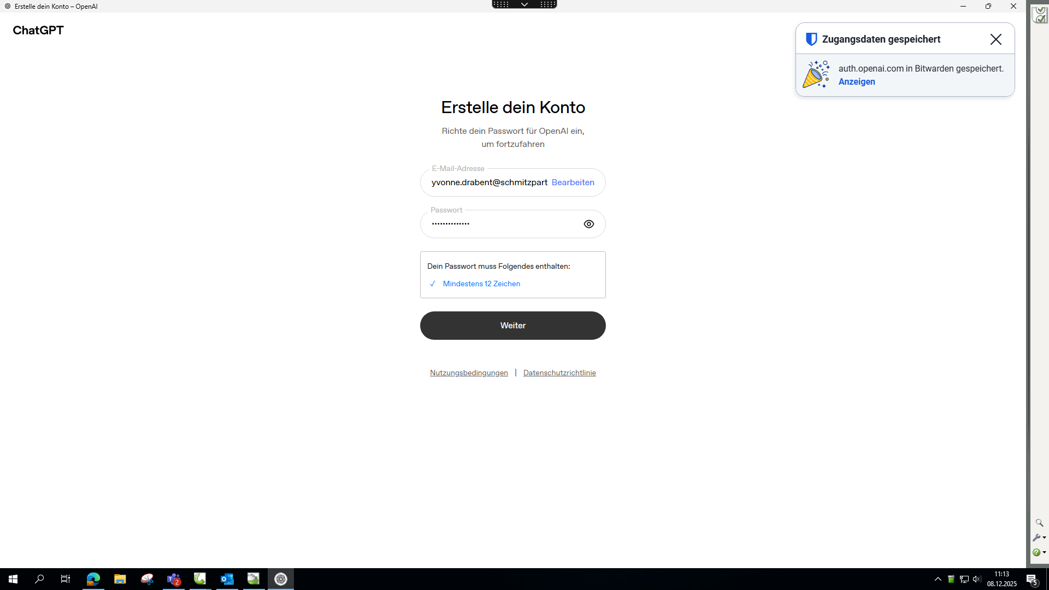The width and height of the screenshot is (1049, 590).
Task: Open Microsoft Edge from taskbar
Action: pos(93,579)
